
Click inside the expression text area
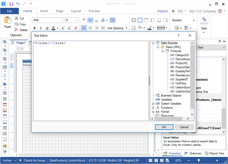point(91,81)
